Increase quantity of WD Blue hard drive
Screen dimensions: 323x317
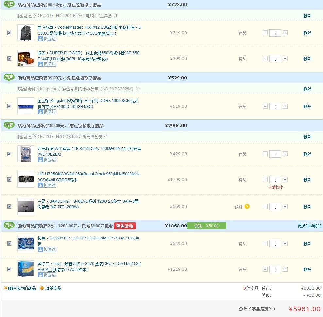pos(285,154)
